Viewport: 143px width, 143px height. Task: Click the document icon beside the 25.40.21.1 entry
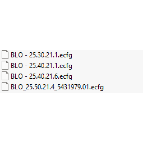click(x=5, y=65)
